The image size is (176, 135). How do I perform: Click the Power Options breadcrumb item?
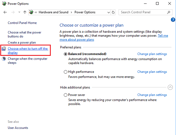click(85, 12)
